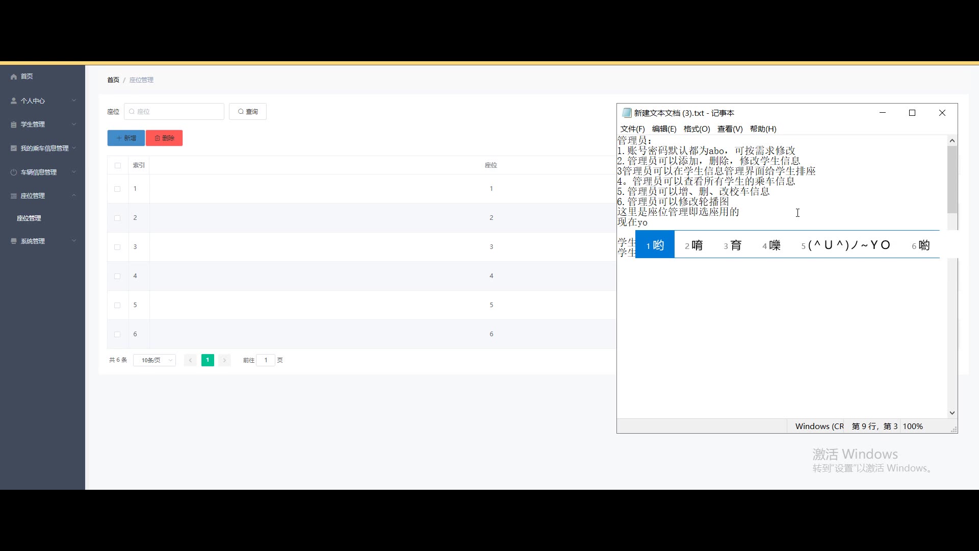Click the magnifier icon in the 座位 search field
Viewport: 979px width, 551px height.
click(x=132, y=112)
